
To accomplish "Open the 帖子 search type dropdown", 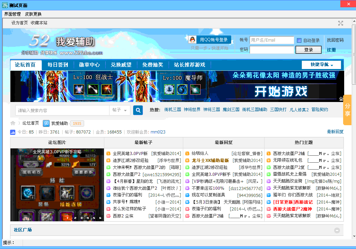I will (x=120, y=110).
